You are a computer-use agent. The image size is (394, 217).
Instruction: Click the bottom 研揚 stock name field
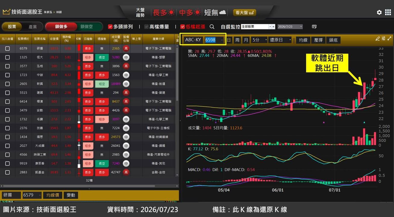pos(11,195)
